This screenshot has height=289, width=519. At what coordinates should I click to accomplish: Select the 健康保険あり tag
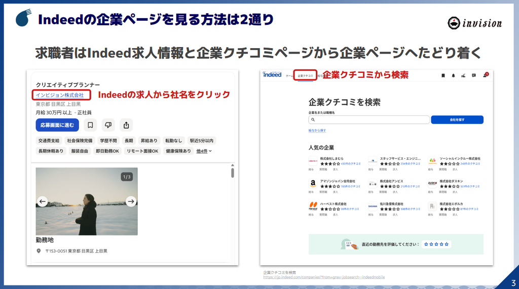178,151
